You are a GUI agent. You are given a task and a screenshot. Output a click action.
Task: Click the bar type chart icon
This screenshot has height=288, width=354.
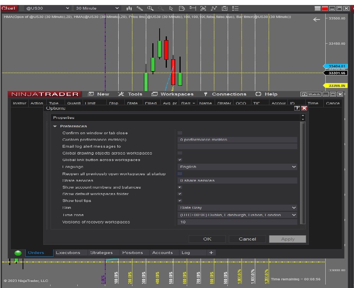pyautogui.click(x=129, y=8)
